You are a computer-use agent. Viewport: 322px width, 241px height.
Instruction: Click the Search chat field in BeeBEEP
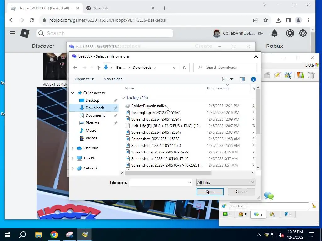(x=269, y=206)
